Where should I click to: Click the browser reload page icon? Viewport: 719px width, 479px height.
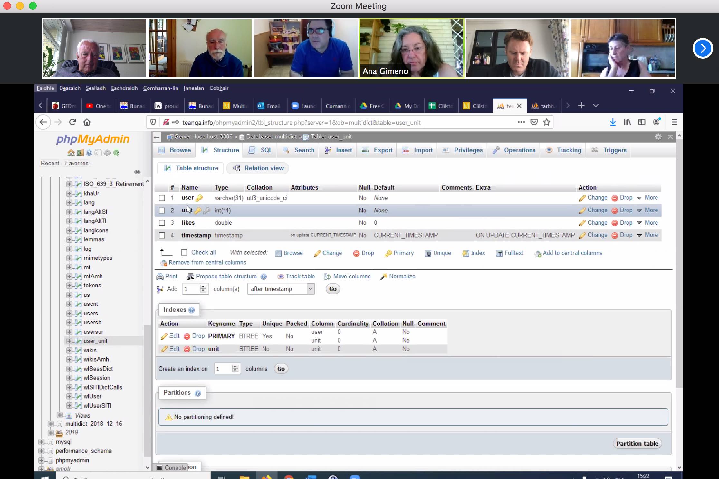click(x=73, y=122)
